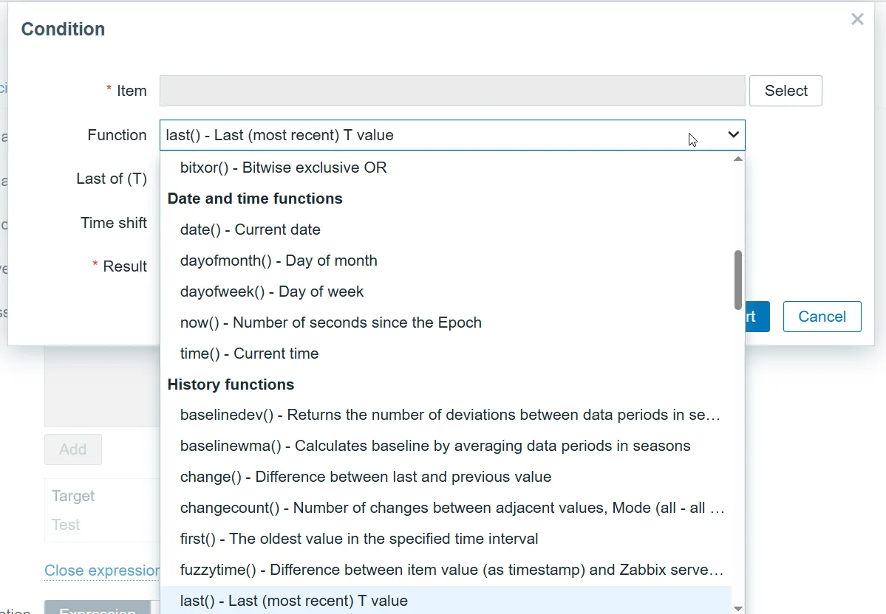The image size is (886, 614).
Task: Click the Select button next to Item
Action: [x=786, y=91]
